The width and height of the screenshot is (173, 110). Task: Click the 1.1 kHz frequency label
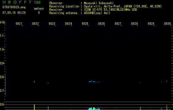coord(2,36)
